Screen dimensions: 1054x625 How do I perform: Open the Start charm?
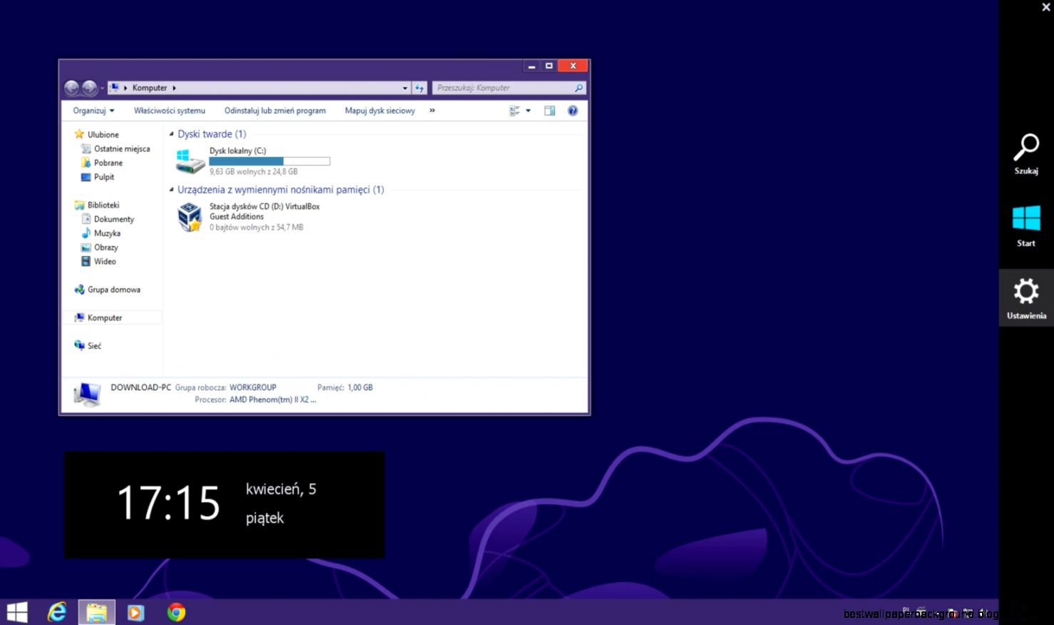coord(1026,226)
